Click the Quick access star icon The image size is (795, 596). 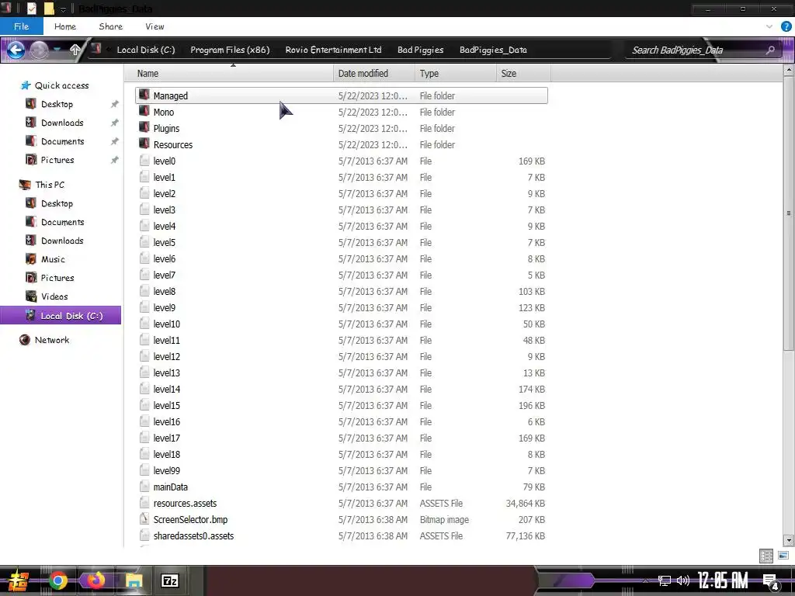26,85
